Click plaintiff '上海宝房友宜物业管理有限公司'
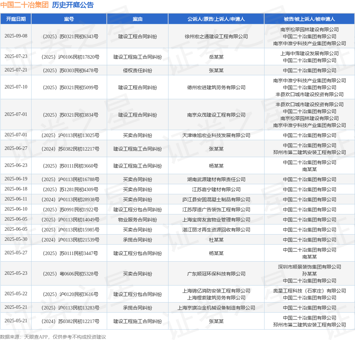 click(216, 220)
